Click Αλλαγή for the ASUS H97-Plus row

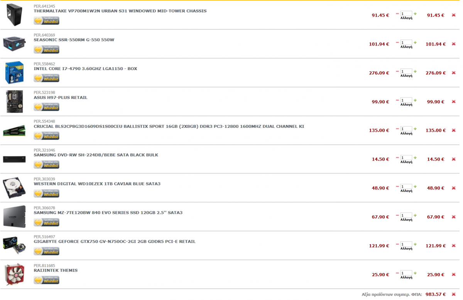click(406, 105)
